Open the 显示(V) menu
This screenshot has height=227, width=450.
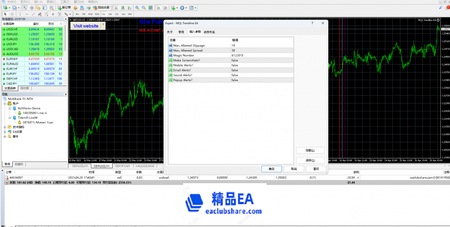coord(25,2)
